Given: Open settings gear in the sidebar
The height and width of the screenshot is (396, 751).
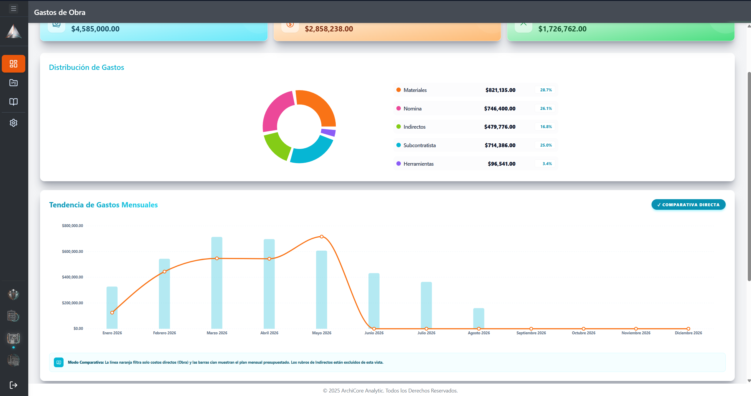Looking at the screenshot, I should click(14, 123).
